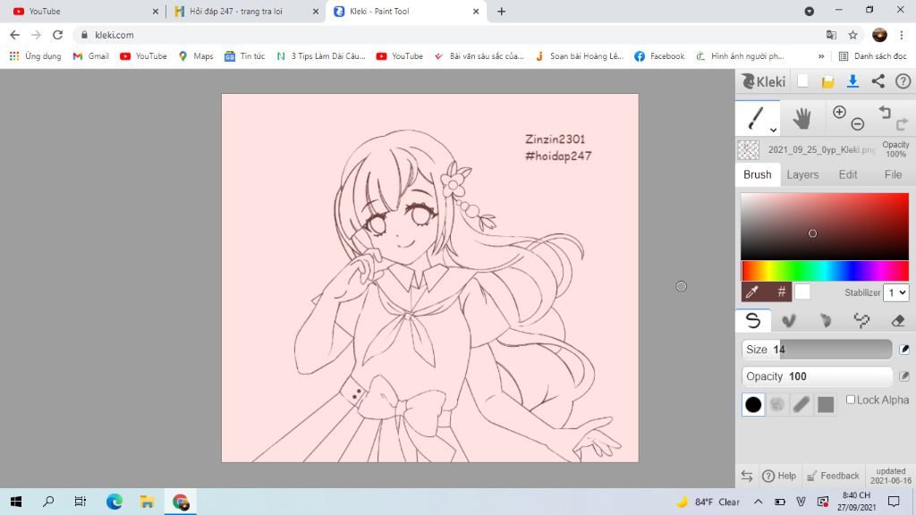This screenshot has height=515, width=916.
Task: Open the Edit tab
Action: click(x=848, y=174)
